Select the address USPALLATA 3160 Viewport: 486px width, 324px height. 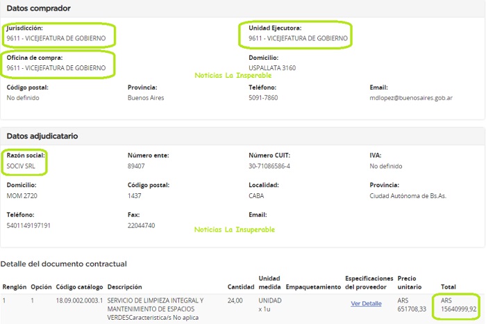[x=272, y=68]
